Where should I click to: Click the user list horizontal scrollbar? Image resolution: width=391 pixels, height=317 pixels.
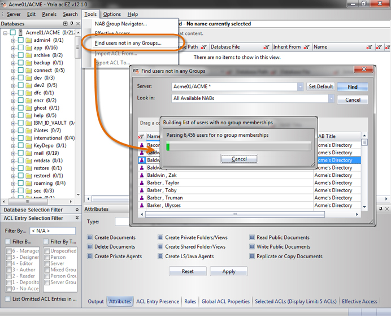(x=235, y=214)
